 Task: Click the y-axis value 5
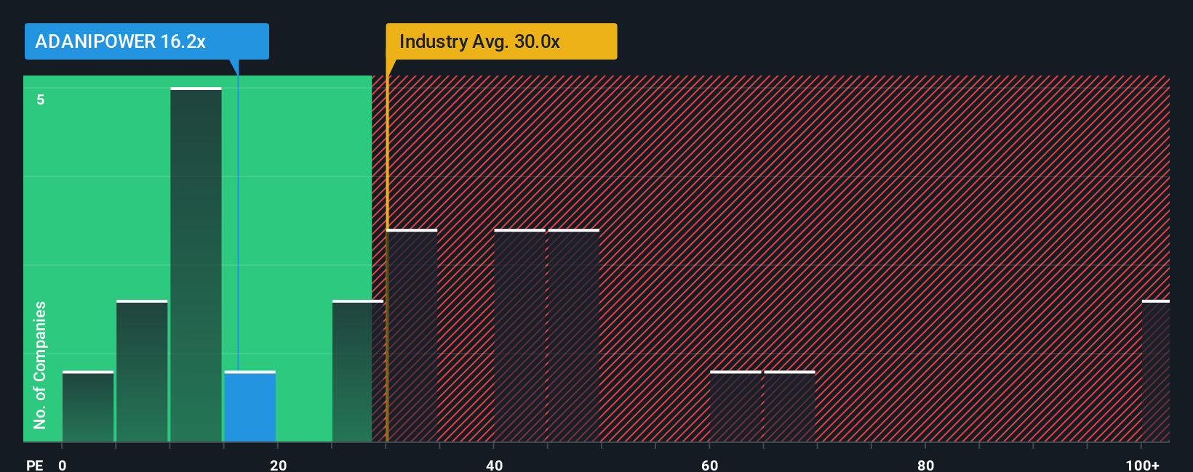click(x=41, y=99)
